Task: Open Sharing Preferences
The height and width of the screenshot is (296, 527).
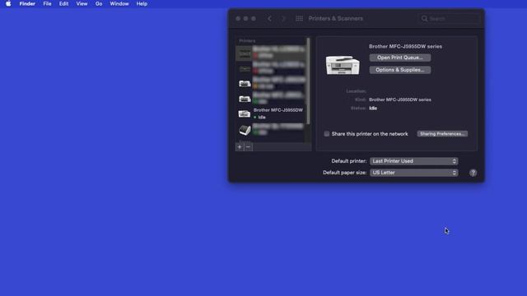Action: [x=442, y=134]
